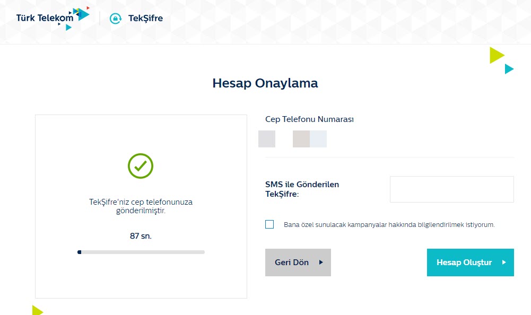Go back with the Geri Dön button
531x315 pixels.
298,262
